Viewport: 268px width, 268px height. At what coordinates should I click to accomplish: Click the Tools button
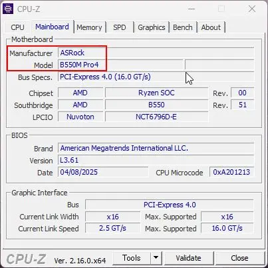click(132, 258)
